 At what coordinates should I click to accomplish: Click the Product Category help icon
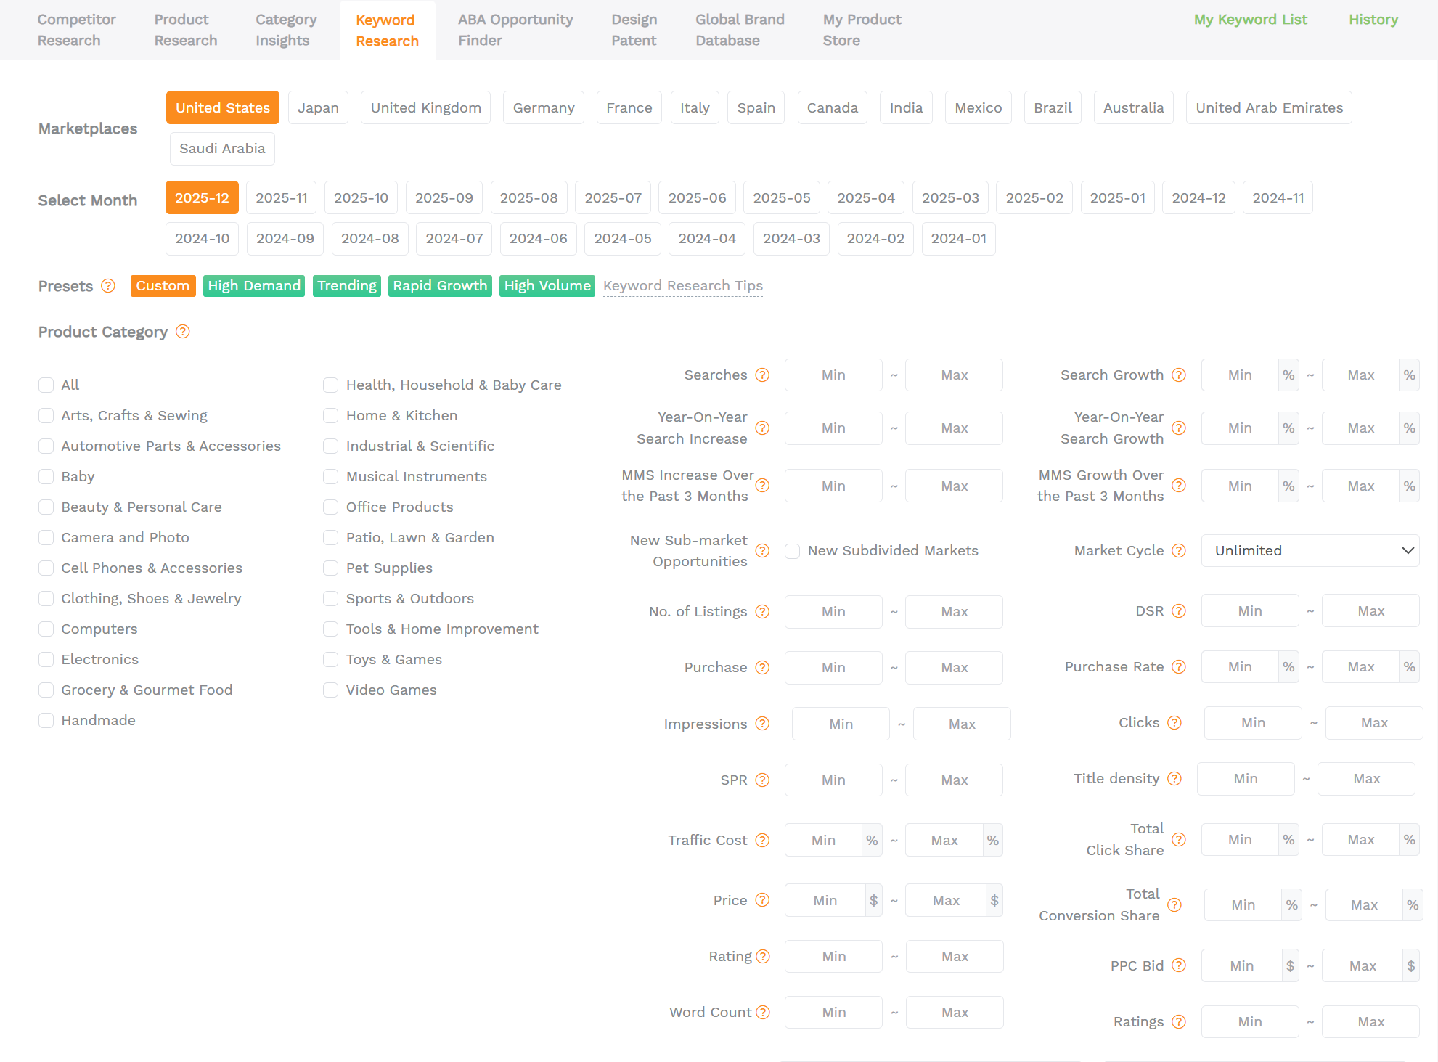pos(182,332)
